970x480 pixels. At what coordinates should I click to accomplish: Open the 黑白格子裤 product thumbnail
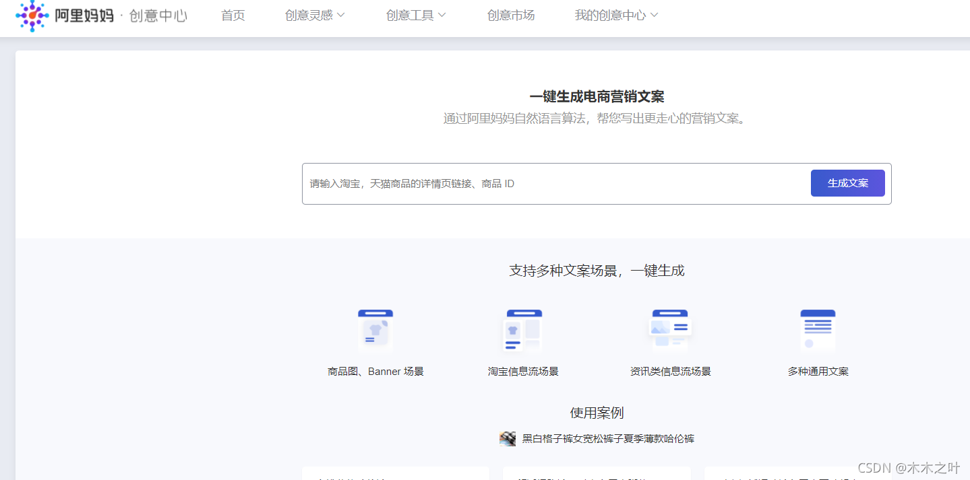click(508, 439)
